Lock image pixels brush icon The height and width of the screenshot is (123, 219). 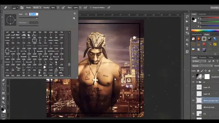click(202, 71)
